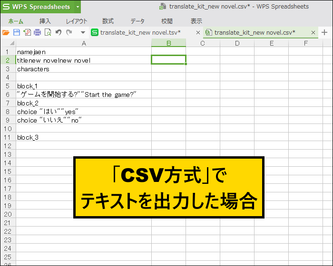Switch to the 数式 (Formulas) ribbon tab
The width and height of the screenshot is (333, 266).
point(108,21)
